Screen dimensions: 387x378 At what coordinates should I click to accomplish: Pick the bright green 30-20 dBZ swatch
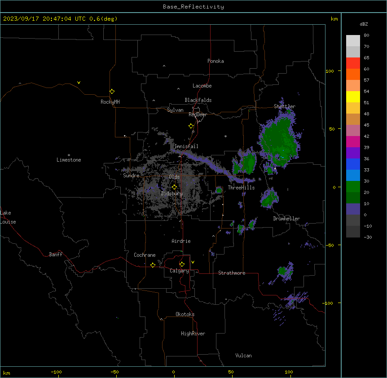[x=353, y=187]
